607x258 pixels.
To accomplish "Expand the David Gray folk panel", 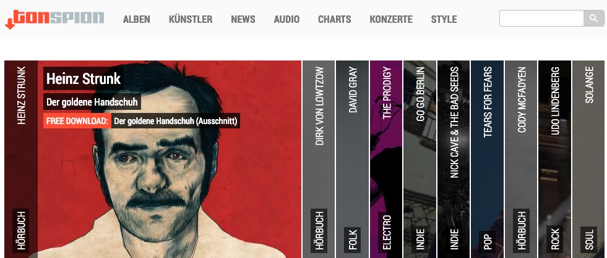I will click(352, 159).
